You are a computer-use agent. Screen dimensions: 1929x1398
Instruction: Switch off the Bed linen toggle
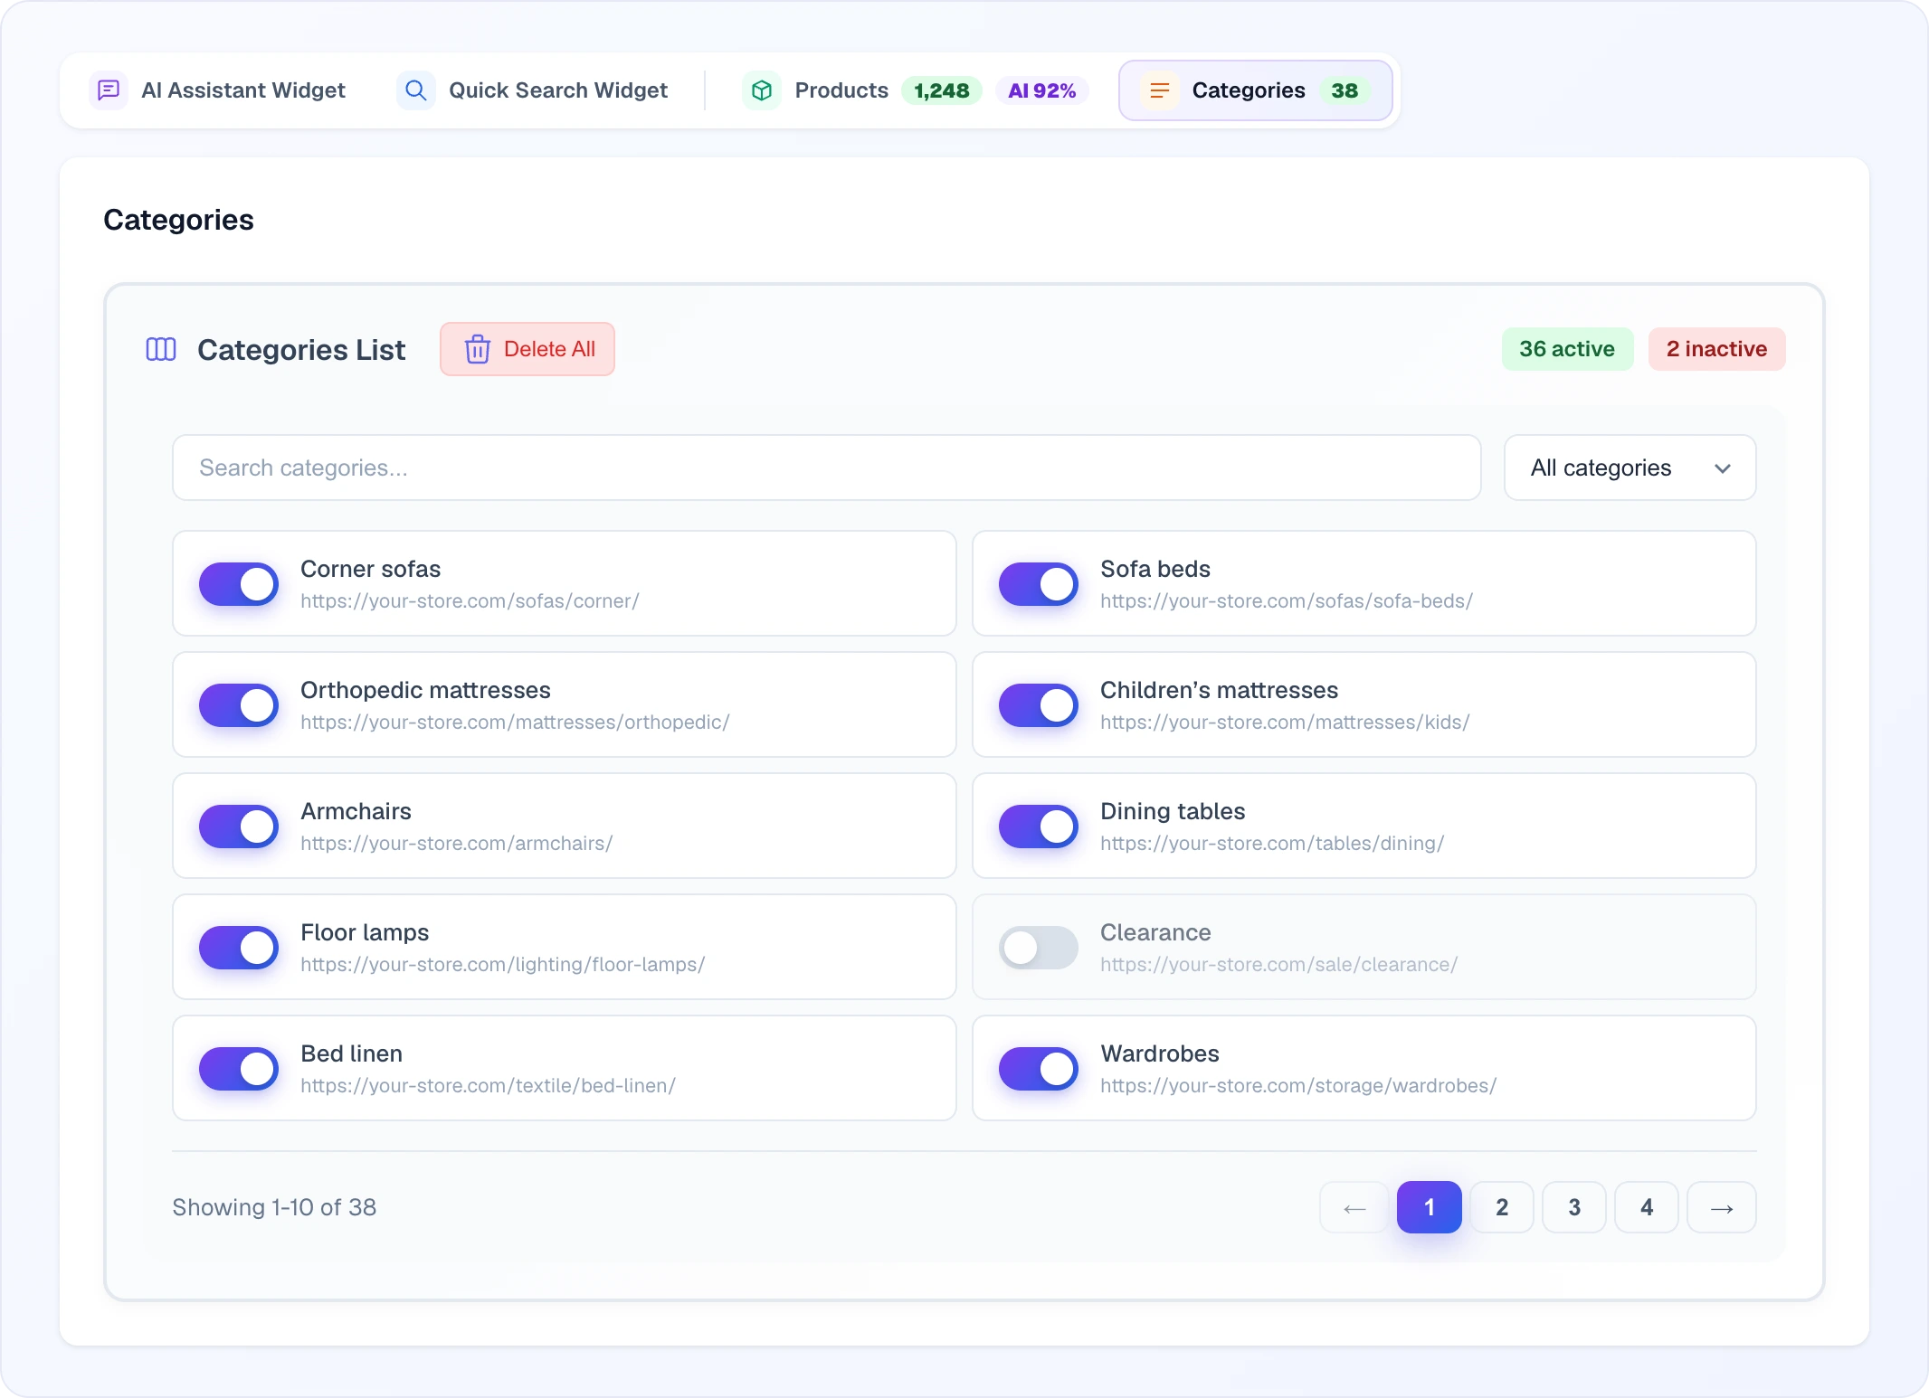click(239, 1069)
